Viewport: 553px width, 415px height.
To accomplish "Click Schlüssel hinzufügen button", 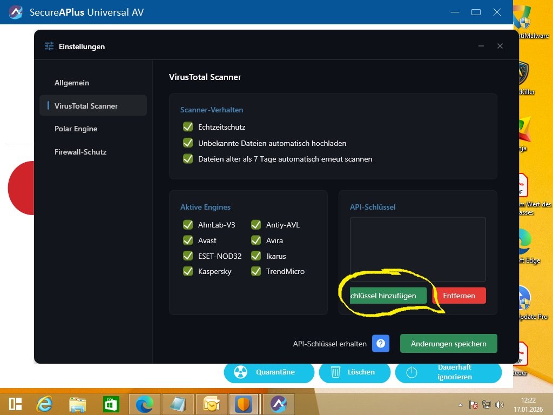I will [x=388, y=296].
